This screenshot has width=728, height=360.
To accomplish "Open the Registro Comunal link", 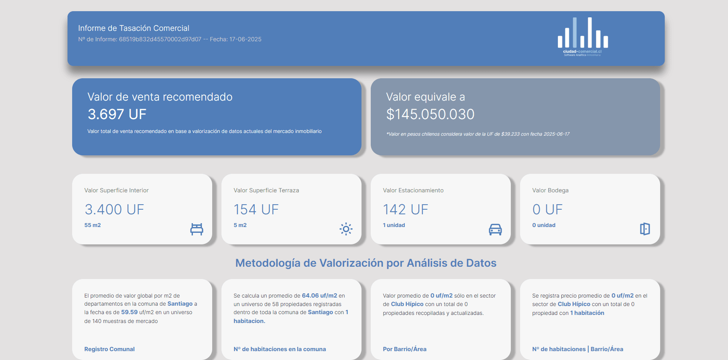I will click(x=109, y=349).
